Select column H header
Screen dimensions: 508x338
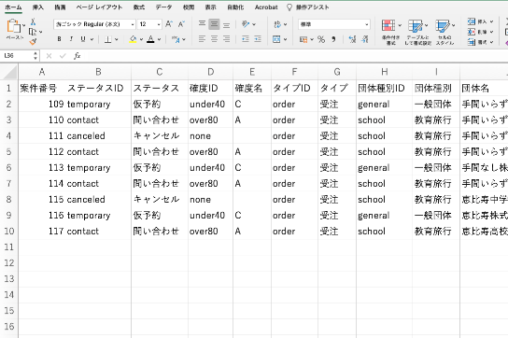click(384, 72)
